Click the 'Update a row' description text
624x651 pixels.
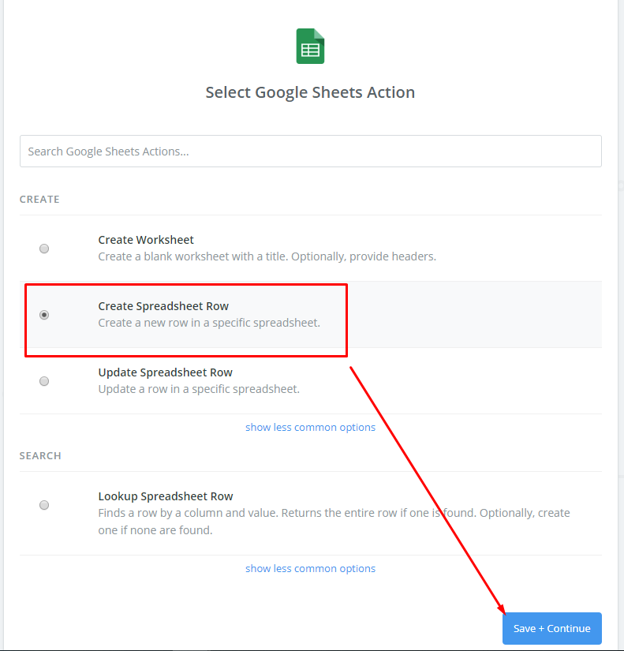pos(199,389)
